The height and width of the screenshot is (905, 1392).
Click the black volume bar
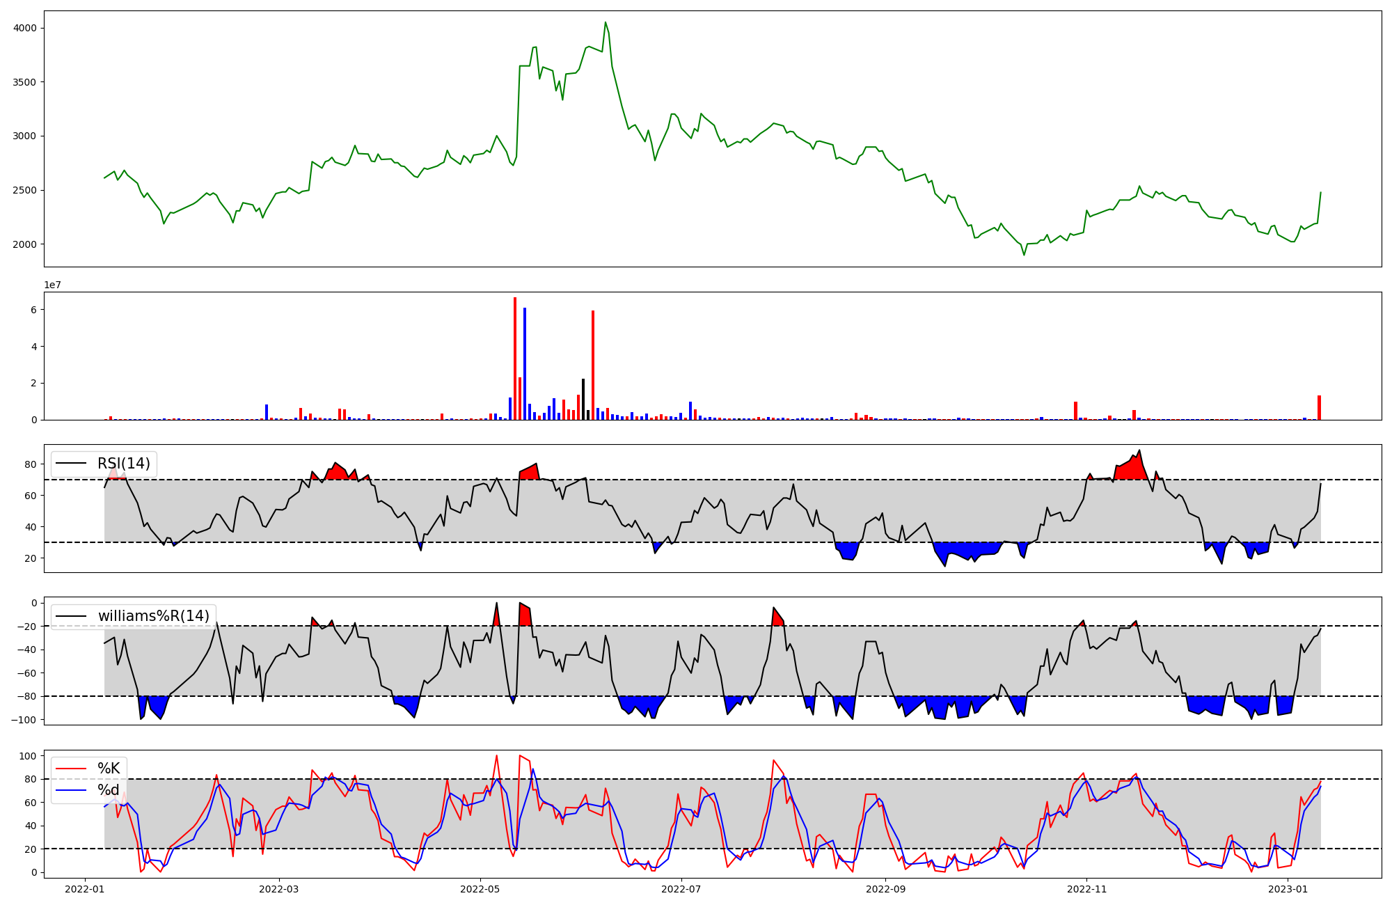(x=583, y=400)
